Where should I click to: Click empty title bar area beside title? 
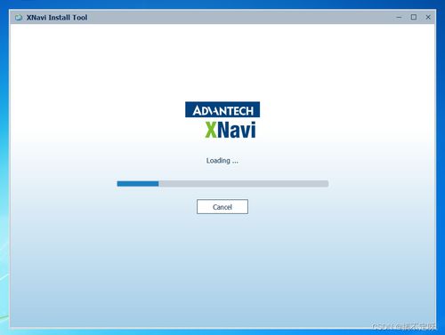[238, 17]
